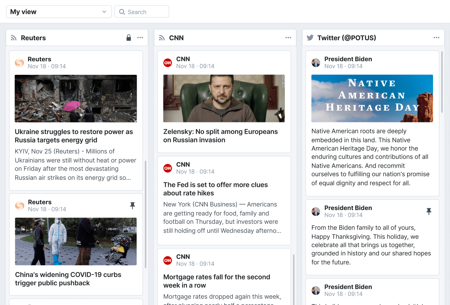Open headline 'The Fed is set to offer more clues'
450x305 pixels.
tap(216, 189)
